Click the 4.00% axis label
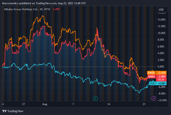Viewport: 171px width, 115px height. [x=161, y=53]
